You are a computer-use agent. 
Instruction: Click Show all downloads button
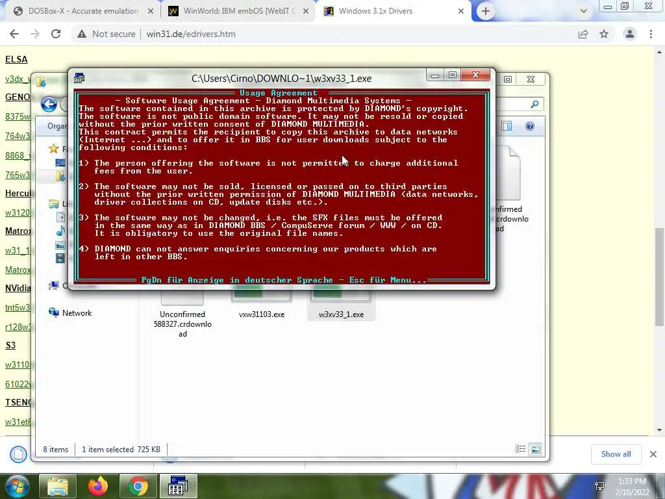616,454
